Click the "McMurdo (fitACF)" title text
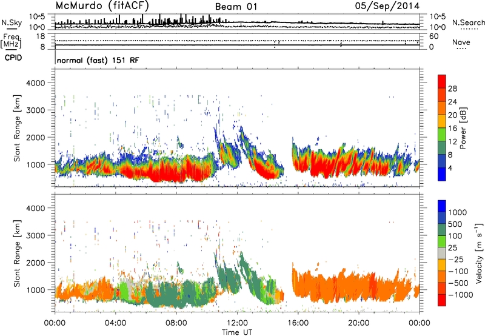Screen dimensions: 485x336 point(102,6)
